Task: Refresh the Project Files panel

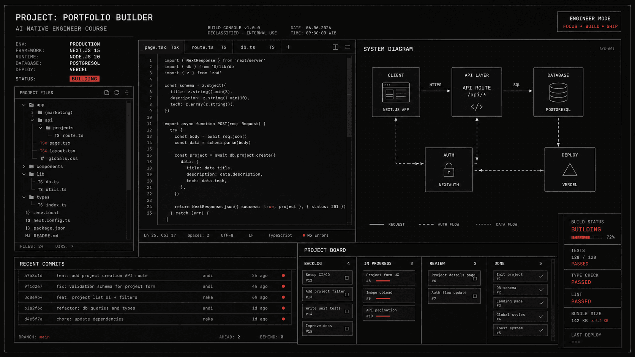Action: 117,93
